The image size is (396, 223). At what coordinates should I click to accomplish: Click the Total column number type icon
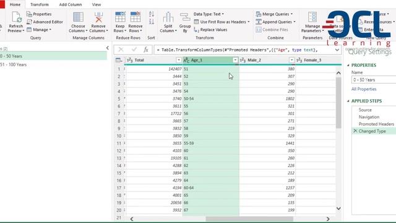pyautogui.click(x=130, y=60)
